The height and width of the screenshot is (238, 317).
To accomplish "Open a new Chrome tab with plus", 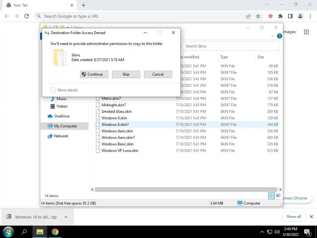I will pyautogui.click(x=84, y=5).
